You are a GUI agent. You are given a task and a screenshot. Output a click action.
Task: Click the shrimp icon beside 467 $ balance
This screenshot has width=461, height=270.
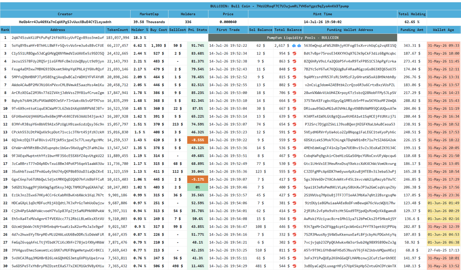click(x=294, y=156)
